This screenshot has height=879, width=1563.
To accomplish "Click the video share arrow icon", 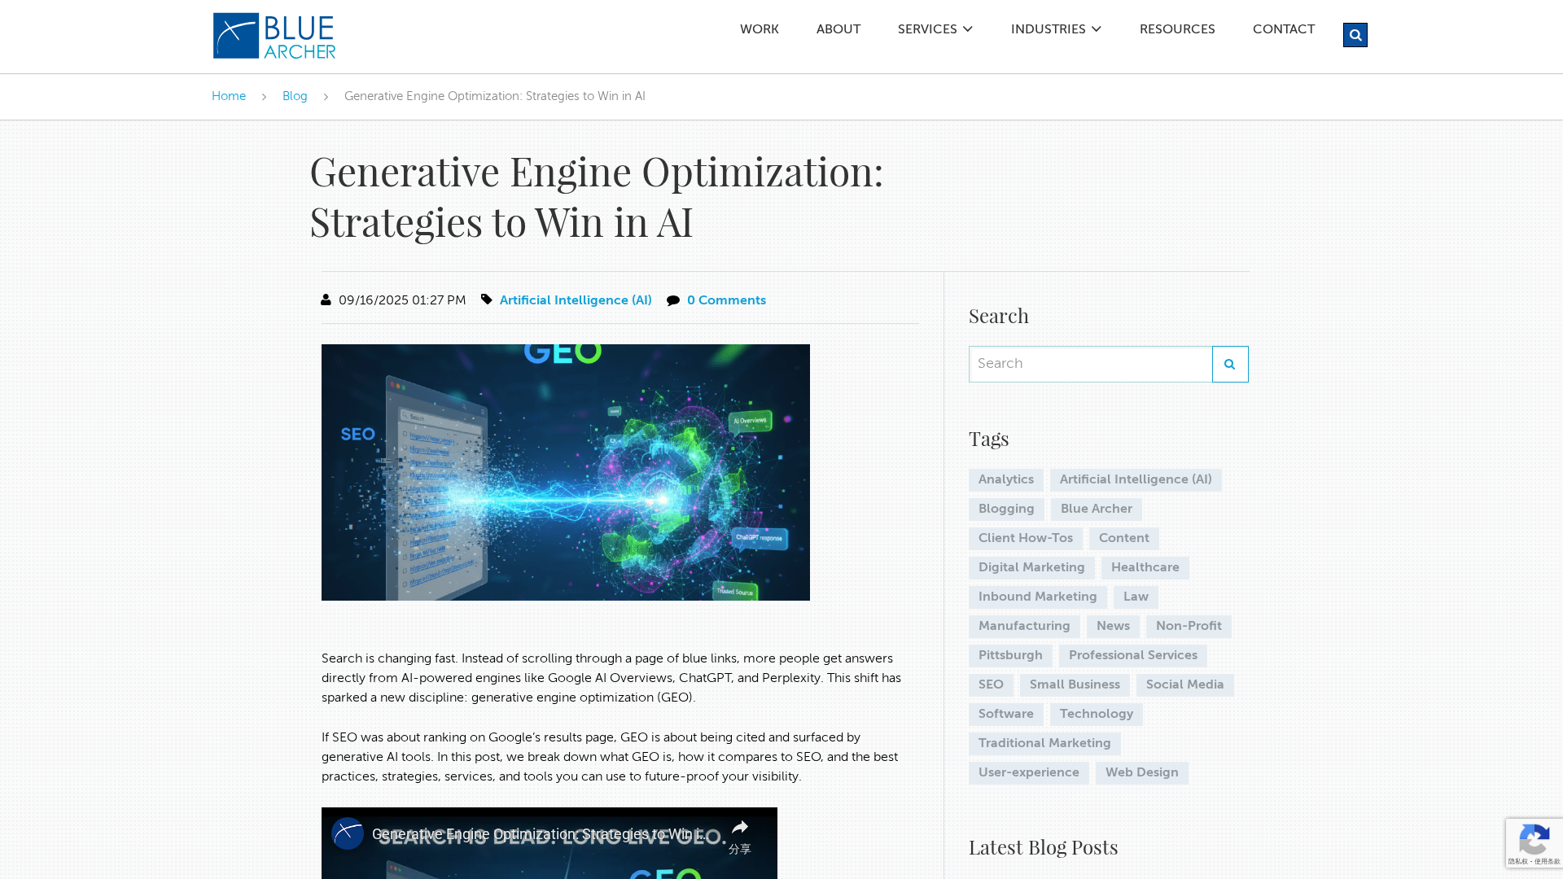I will click(x=739, y=829).
